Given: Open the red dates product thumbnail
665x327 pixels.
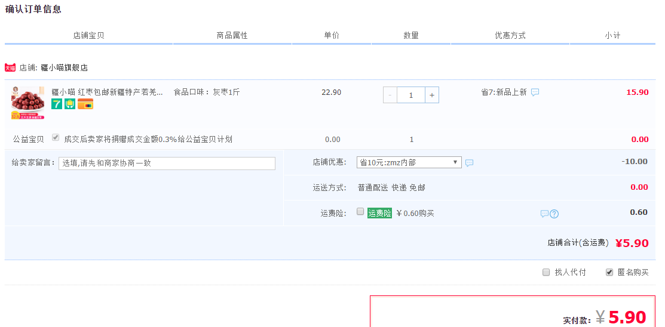Looking at the screenshot, I should coord(27,103).
